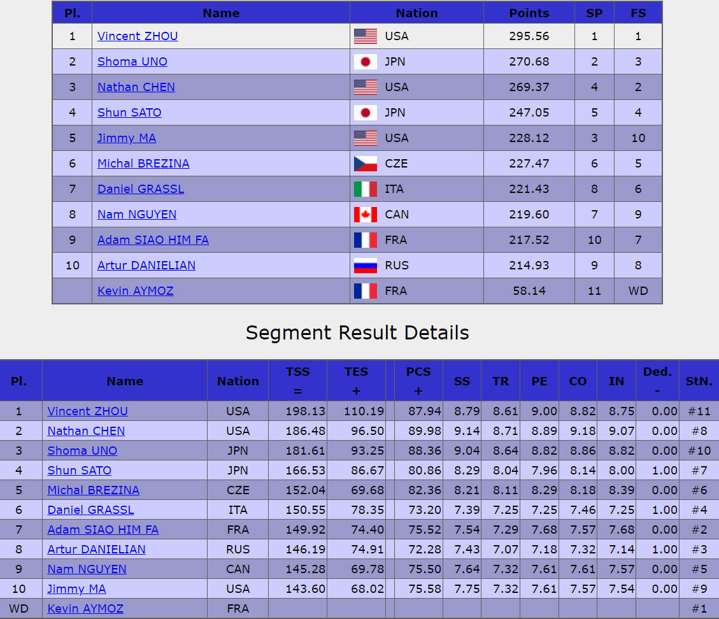
Task: Click the Czech flag icon next to CZE
Action: [366, 164]
